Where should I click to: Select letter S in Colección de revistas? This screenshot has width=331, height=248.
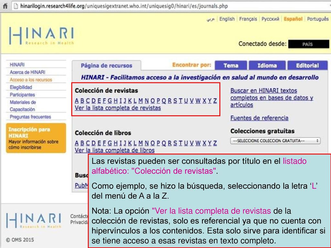coord(175,101)
